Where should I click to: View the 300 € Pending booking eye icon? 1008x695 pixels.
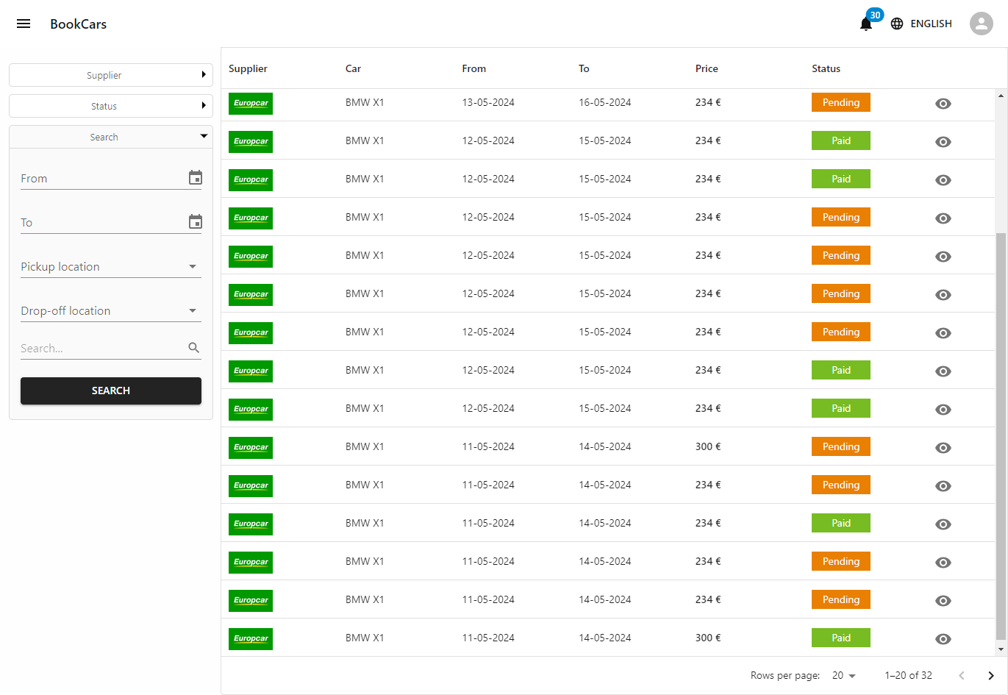(x=943, y=448)
